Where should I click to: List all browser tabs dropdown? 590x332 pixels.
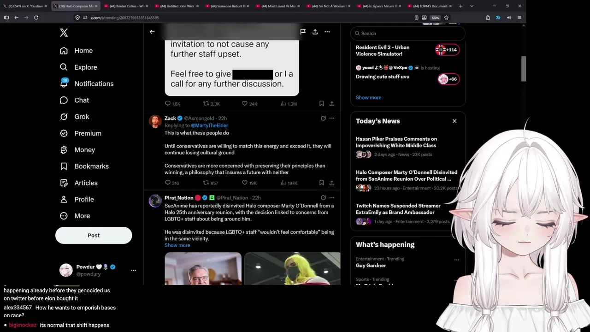472,6
